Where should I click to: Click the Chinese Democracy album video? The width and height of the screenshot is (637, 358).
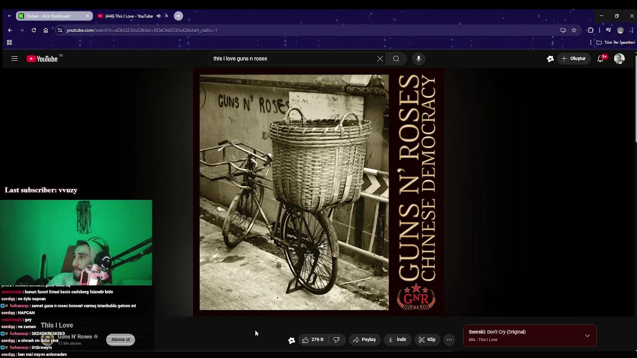pyautogui.click(x=318, y=192)
